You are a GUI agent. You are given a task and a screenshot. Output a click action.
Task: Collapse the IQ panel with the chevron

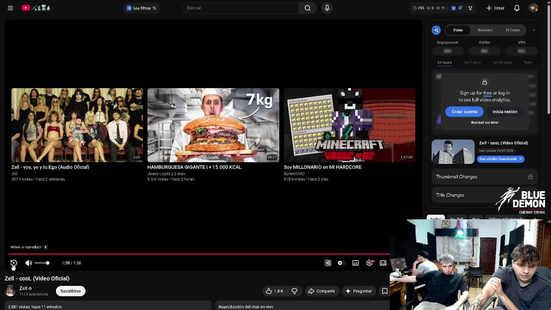click(533, 30)
